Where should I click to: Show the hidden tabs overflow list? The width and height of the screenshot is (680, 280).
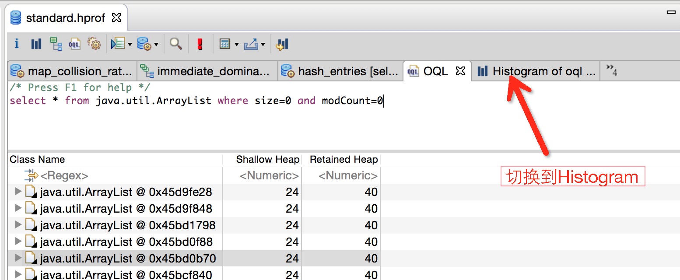point(612,70)
